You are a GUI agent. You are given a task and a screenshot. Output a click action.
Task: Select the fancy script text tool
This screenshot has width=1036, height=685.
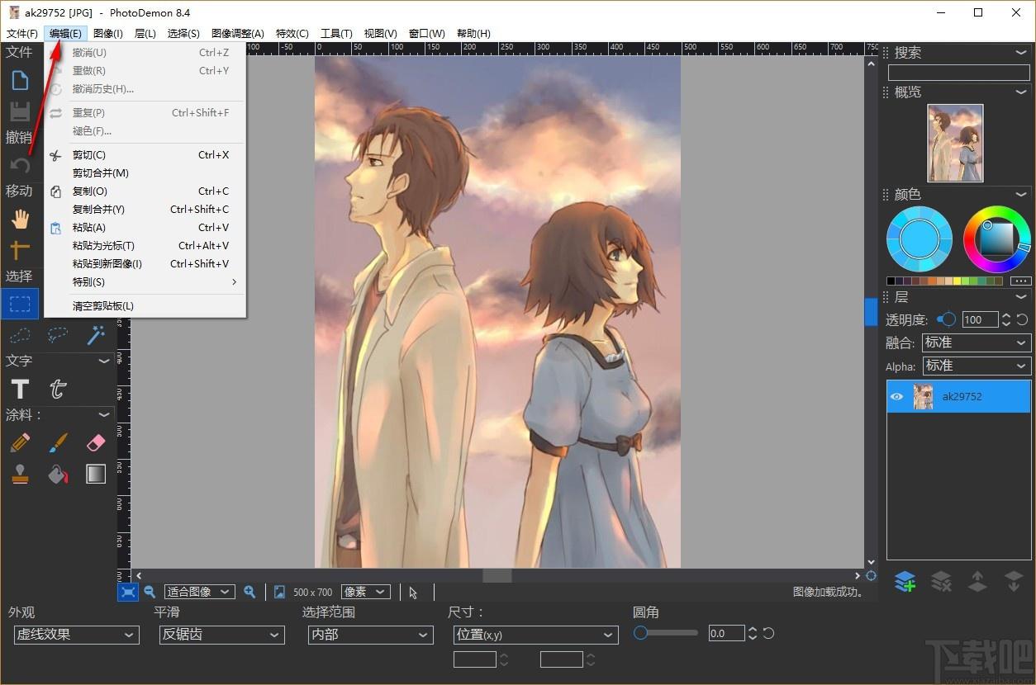point(58,389)
